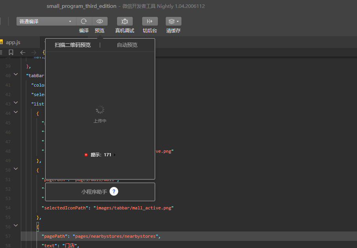Click the preview eye icon
Screen dimensions: 357x248
pos(100,21)
